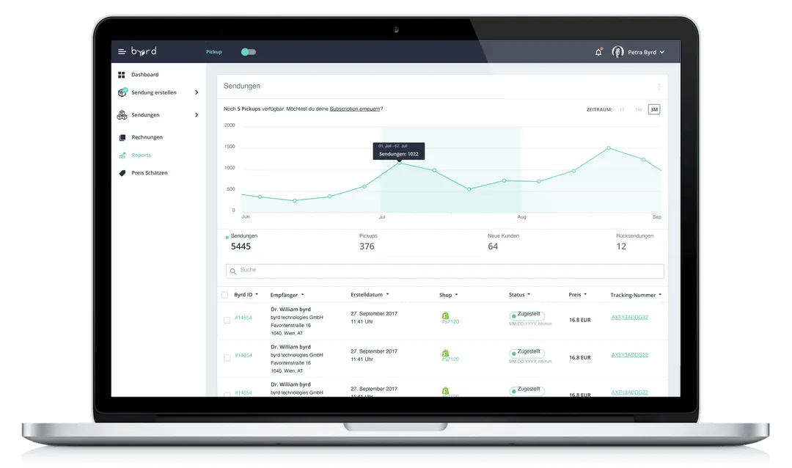Click the Suche search field
Viewport: 792px width, 468px height.
coord(444,271)
